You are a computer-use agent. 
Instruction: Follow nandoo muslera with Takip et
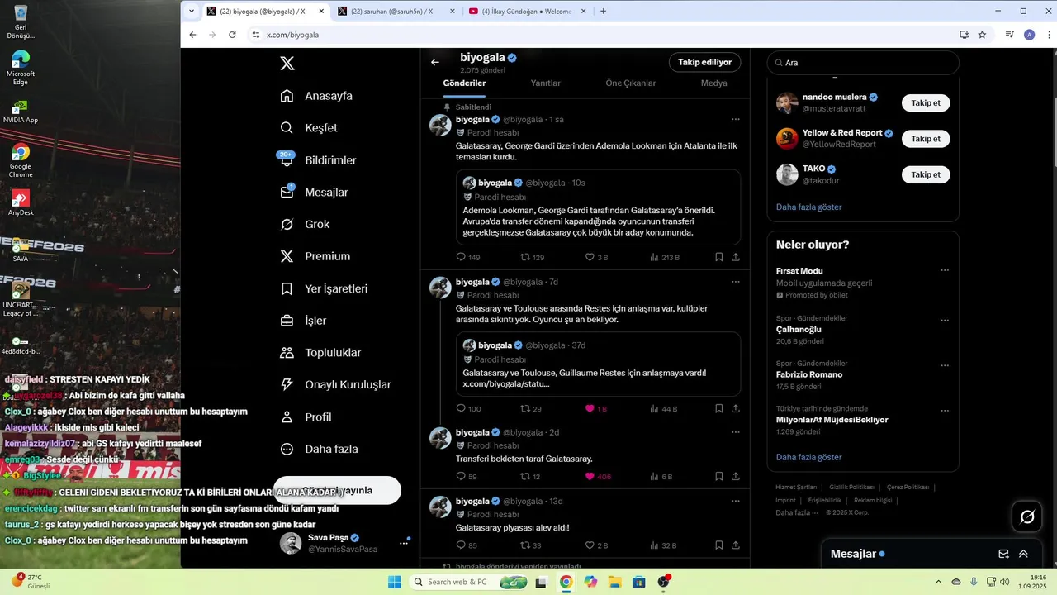(x=926, y=103)
